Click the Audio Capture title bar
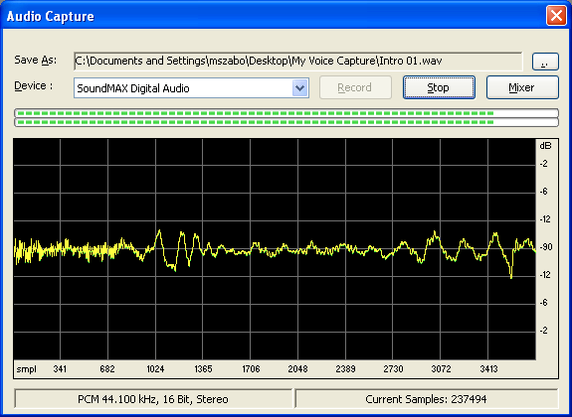 pos(274,16)
